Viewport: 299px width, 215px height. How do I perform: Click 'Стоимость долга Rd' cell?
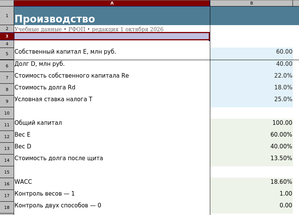[112, 89]
